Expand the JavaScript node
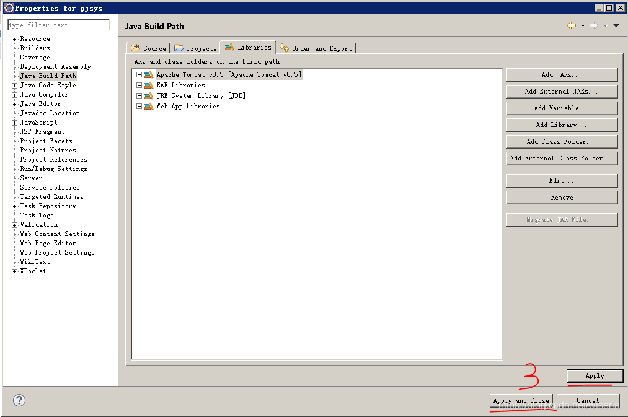628x417 pixels. tap(14, 123)
